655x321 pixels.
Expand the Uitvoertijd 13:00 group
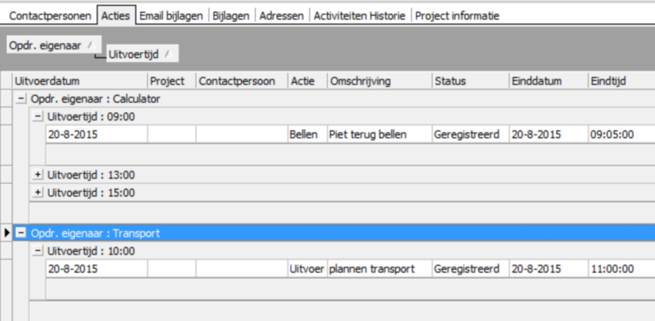[x=38, y=175]
